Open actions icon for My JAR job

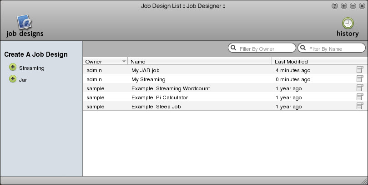[360, 70]
